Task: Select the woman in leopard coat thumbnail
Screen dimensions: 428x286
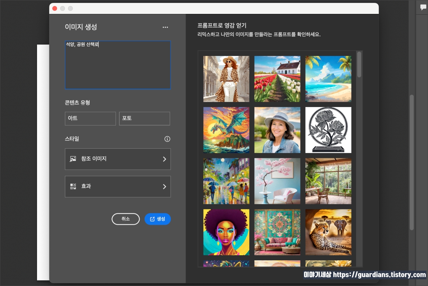Action: [x=226, y=79]
